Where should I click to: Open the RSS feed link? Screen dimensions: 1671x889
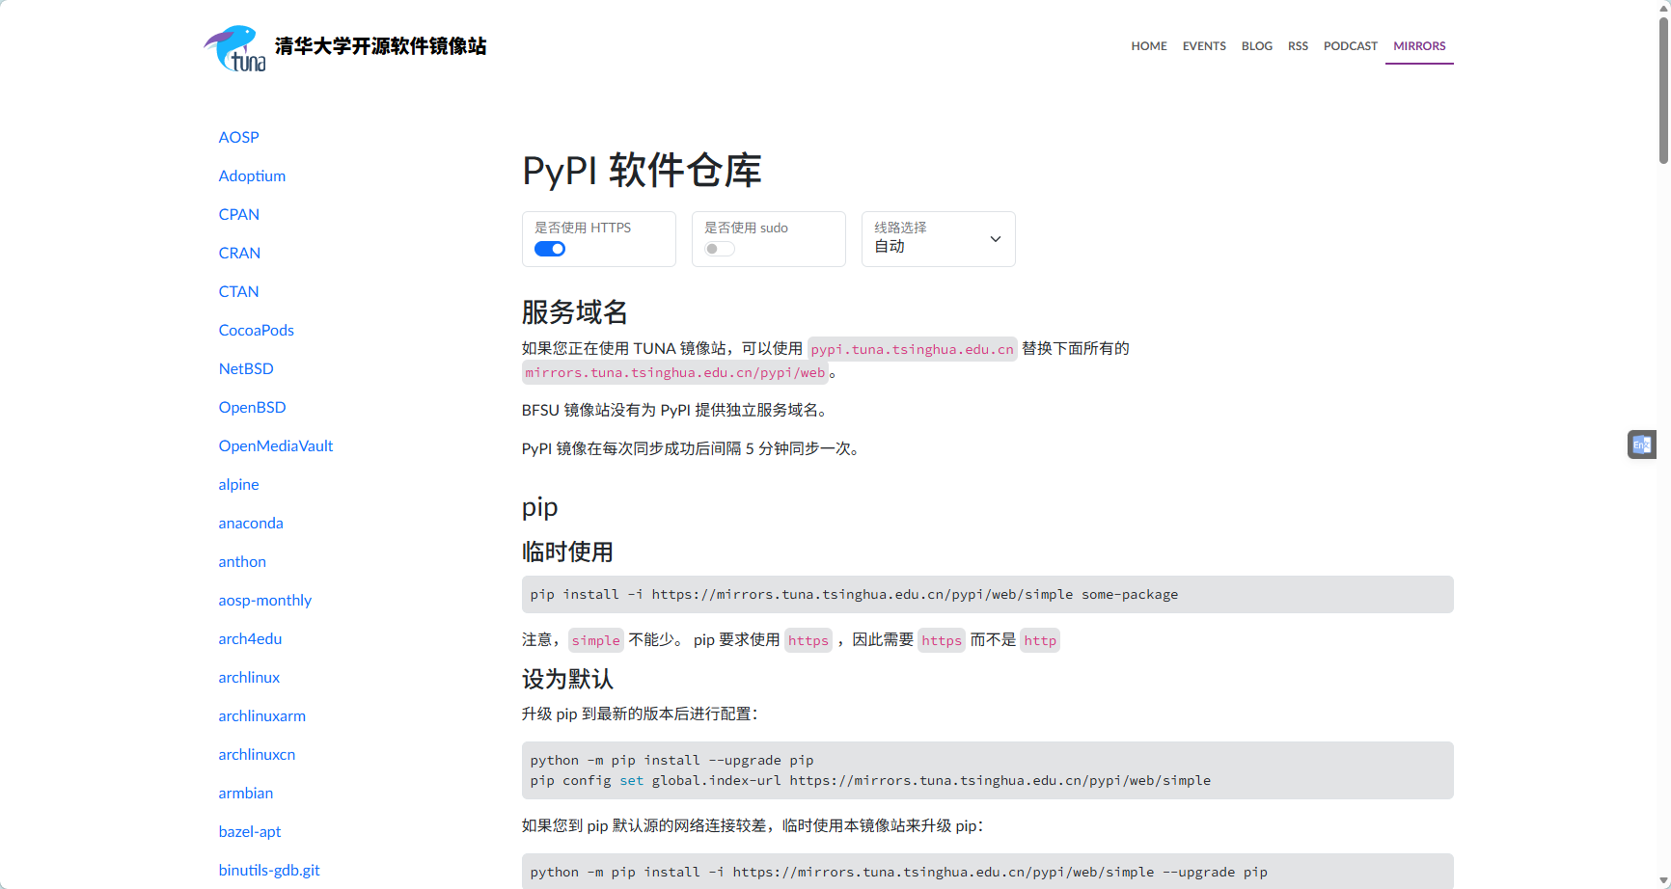coord(1298,46)
